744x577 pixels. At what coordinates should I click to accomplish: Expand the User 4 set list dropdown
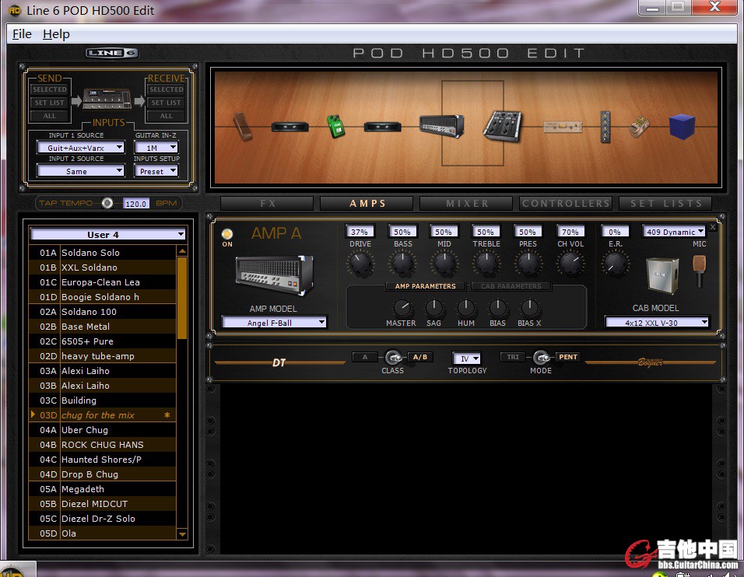[108, 235]
